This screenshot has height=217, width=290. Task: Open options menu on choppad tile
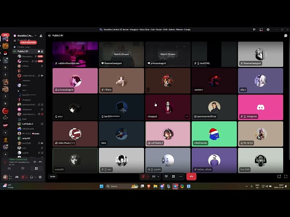[186, 116]
